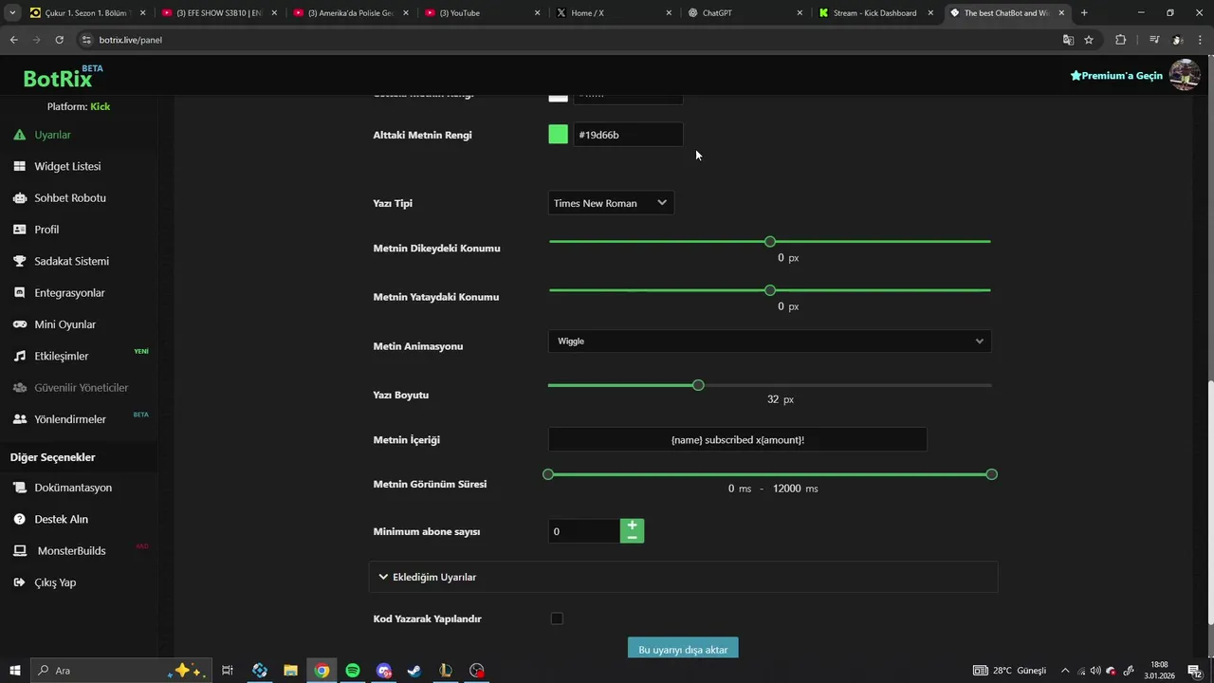Image resolution: width=1214 pixels, height=683 pixels.
Task: Open user avatar in BotRix header
Action: pyautogui.click(x=1185, y=75)
